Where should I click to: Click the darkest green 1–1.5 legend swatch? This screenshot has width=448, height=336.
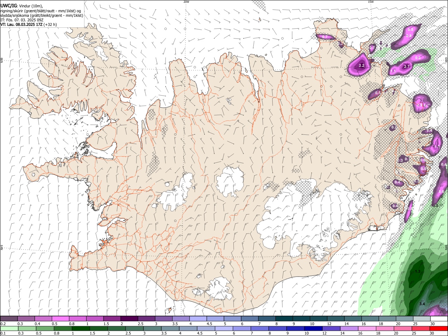coord(81,328)
